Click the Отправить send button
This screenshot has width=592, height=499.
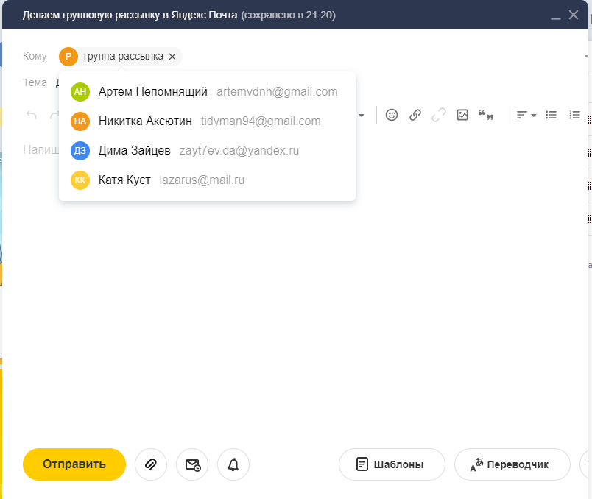point(74,464)
